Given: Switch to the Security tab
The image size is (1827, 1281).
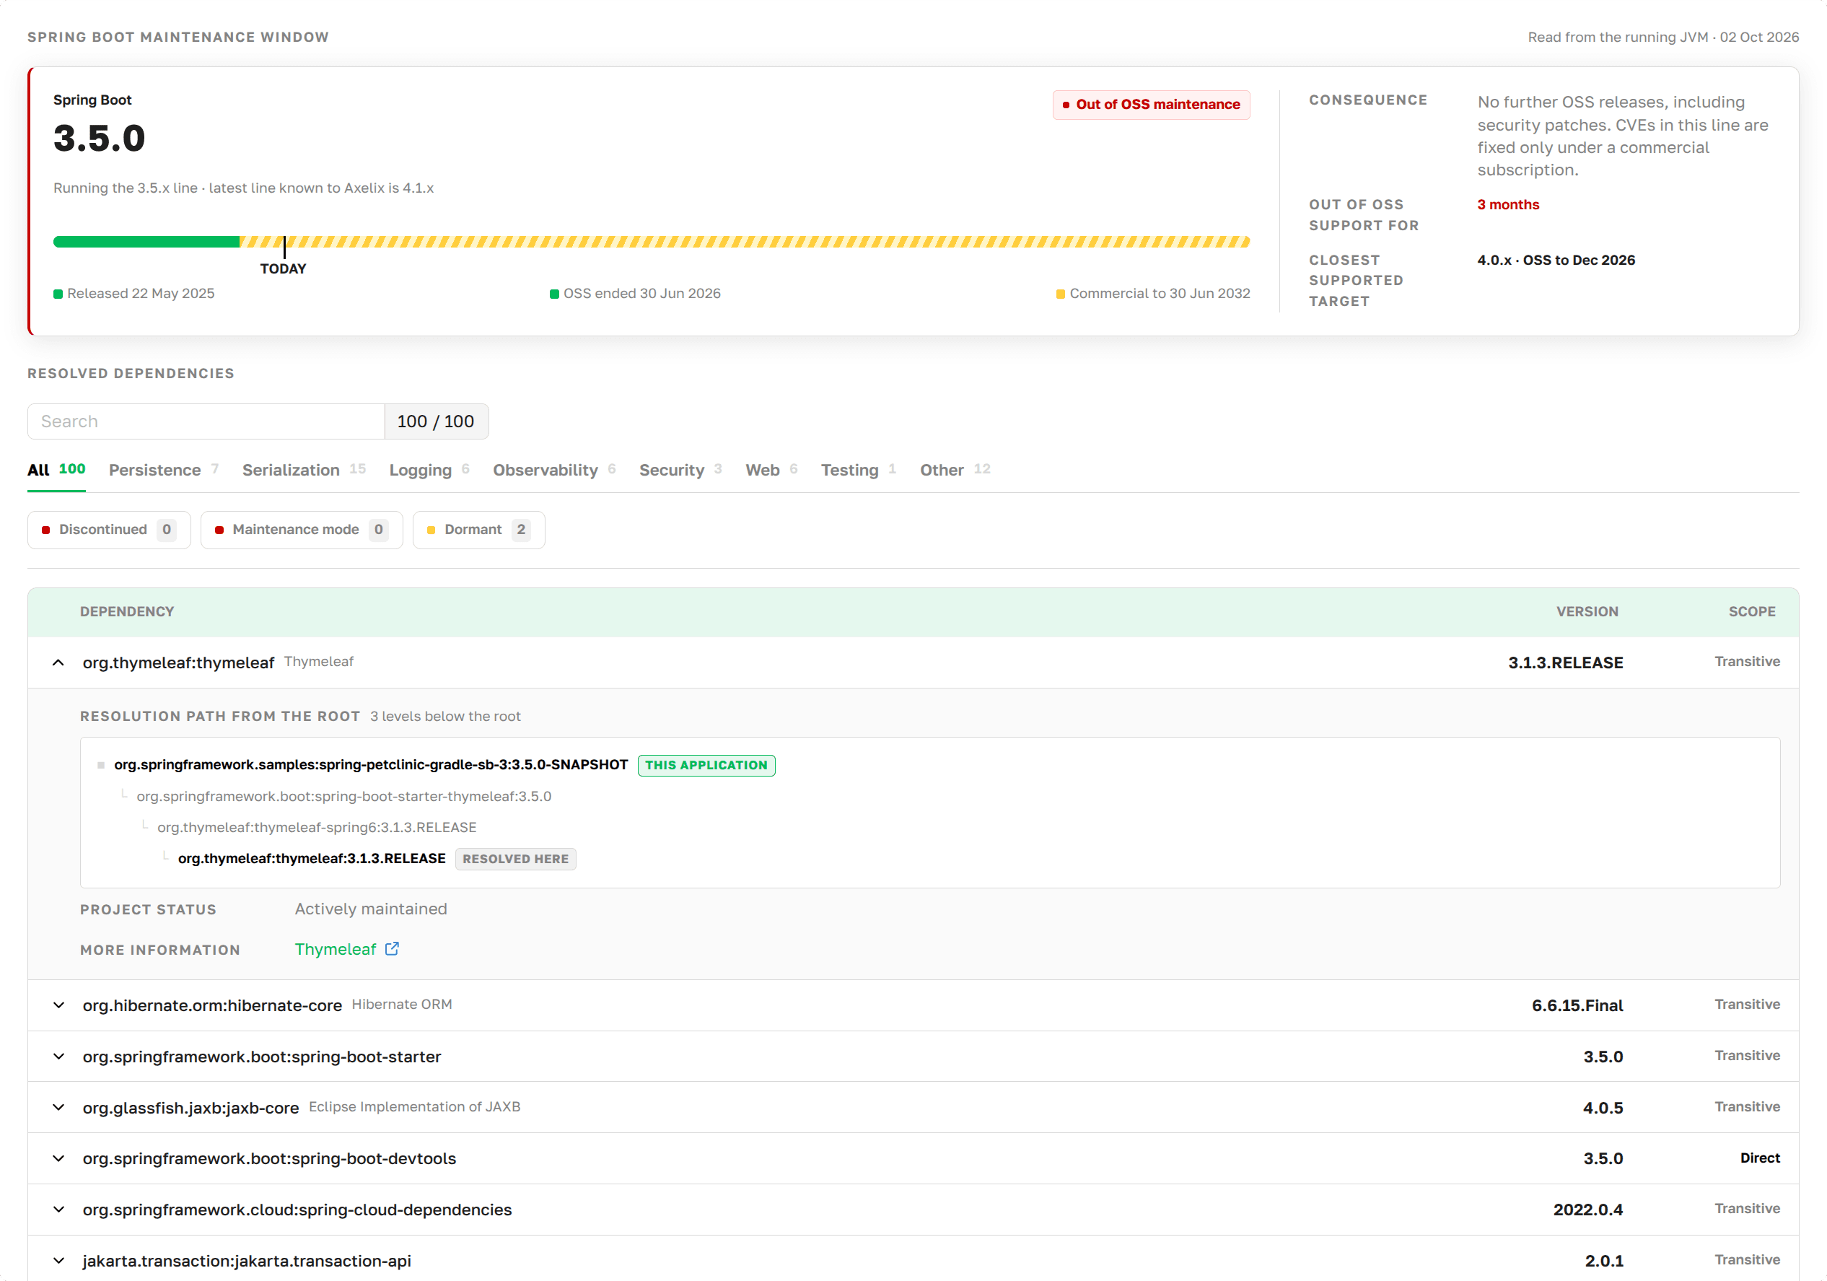Looking at the screenshot, I should [x=681, y=469].
